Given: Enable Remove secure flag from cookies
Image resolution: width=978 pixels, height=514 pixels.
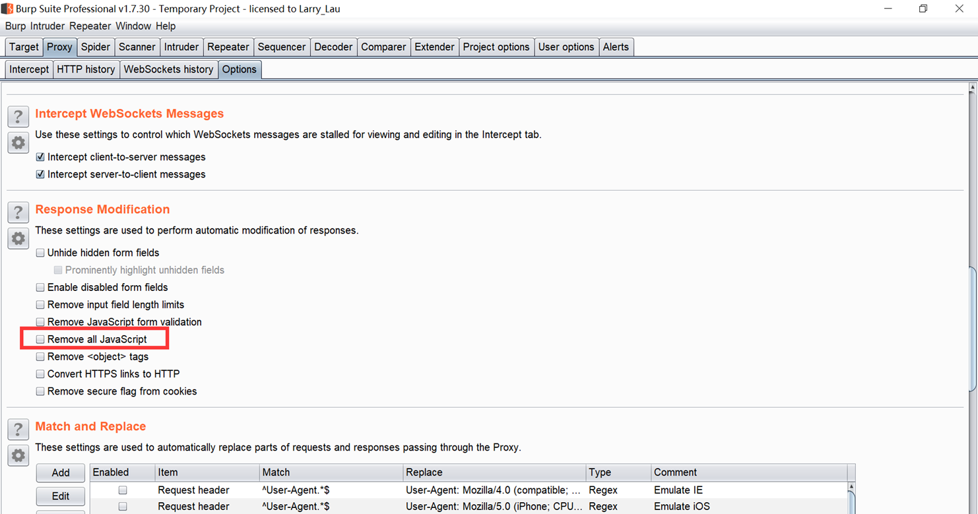Looking at the screenshot, I should [40, 391].
